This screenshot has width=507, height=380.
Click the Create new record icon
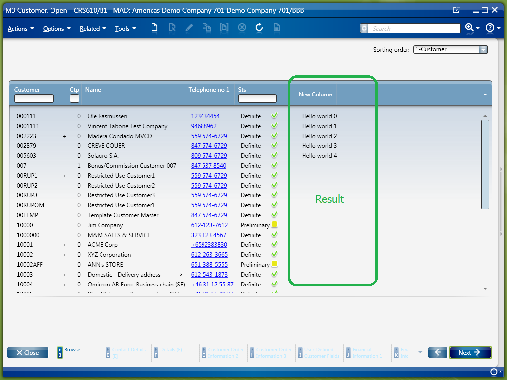tap(154, 28)
